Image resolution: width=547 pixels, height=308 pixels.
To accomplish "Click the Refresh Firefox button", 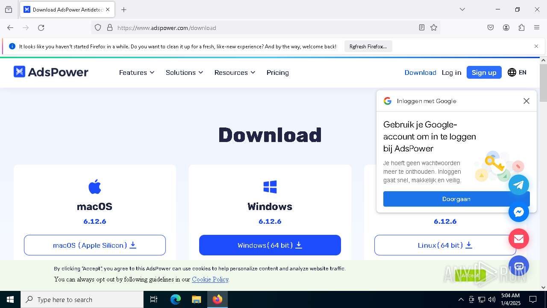I will [x=368, y=46].
